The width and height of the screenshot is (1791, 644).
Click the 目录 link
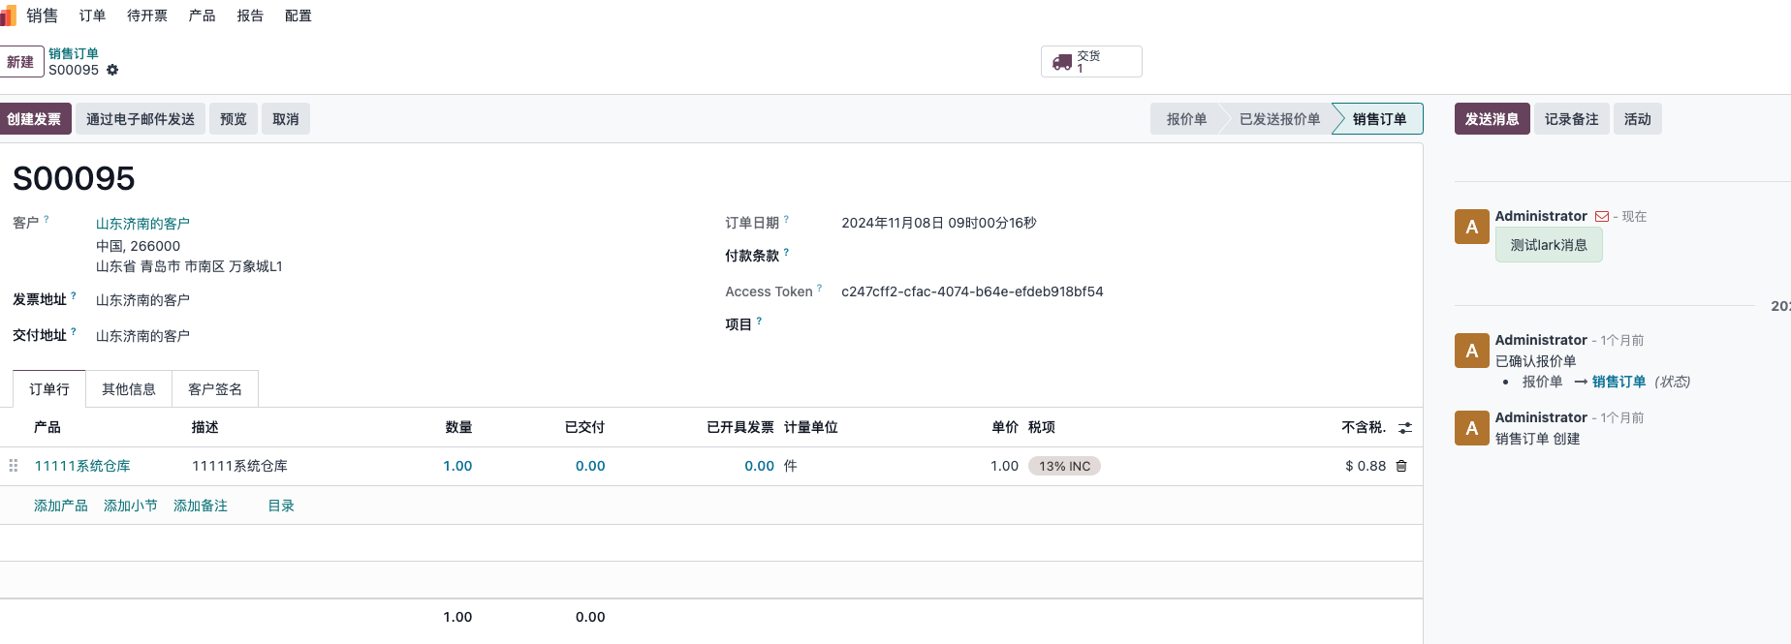[x=281, y=506]
